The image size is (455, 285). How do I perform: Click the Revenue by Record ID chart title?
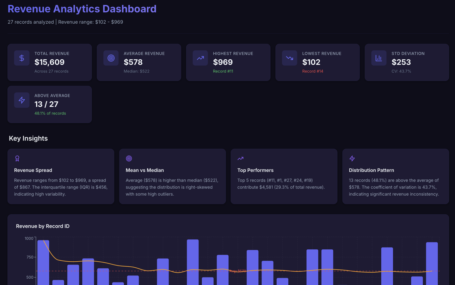click(x=43, y=226)
